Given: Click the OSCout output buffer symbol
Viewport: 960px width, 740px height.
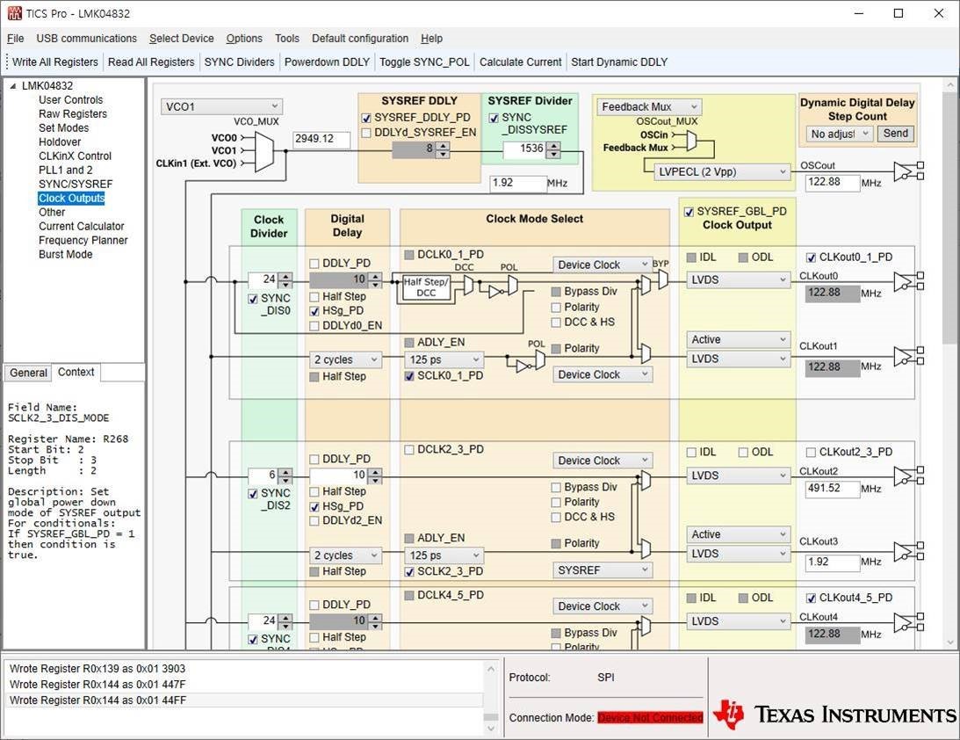Looking at the screenshot, I should click(x=908, y=171).
